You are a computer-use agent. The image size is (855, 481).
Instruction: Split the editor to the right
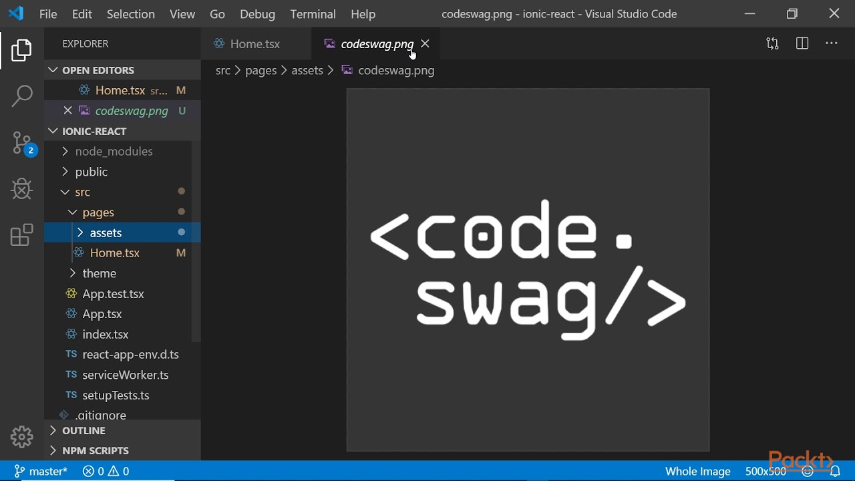[802, 44]
